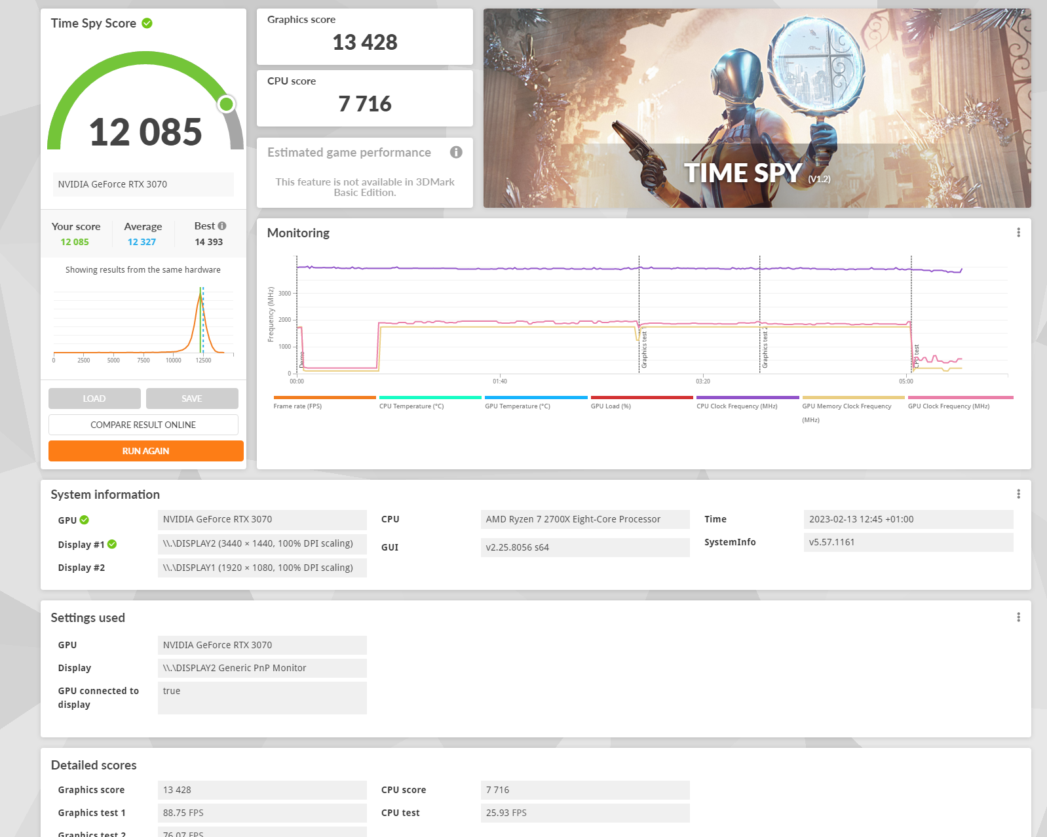This screenshot has height=837, width=1047.
Task: Open the Settings used three-dot menu
Action: [1018, 617]
